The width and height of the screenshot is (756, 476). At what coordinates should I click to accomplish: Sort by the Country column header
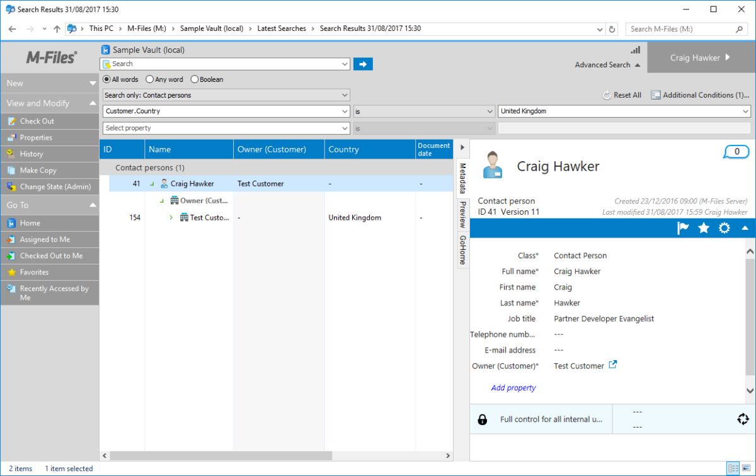[x=370, y=149]
